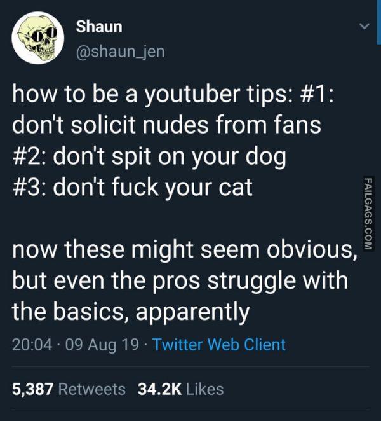View the Likes label list
The width and height of the screenshot is (381, 421).
pos(205,389)
